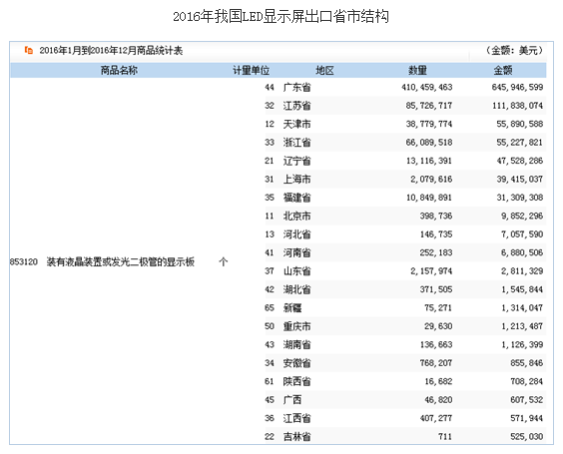Click the region '广东省'
Viewport: 563px width, 454px height.
(x=296, y=87)
